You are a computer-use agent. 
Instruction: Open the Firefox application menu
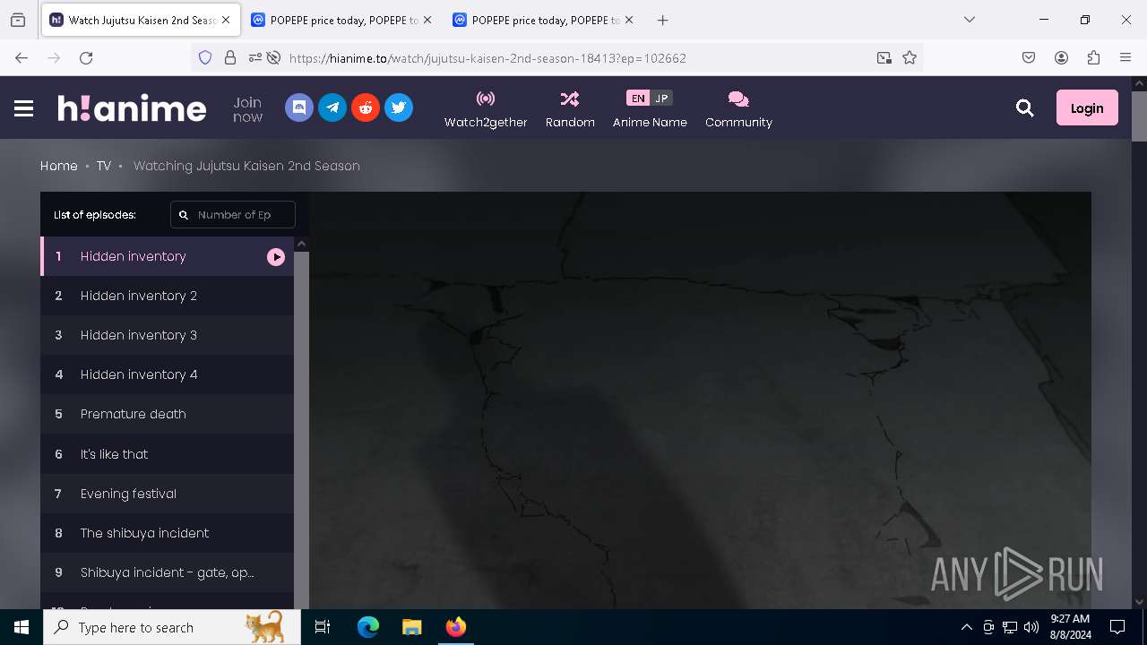(x=1125, y=57)
